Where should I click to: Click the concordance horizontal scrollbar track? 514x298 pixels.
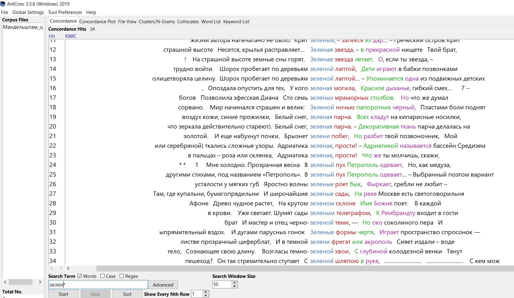pos(305,268)
